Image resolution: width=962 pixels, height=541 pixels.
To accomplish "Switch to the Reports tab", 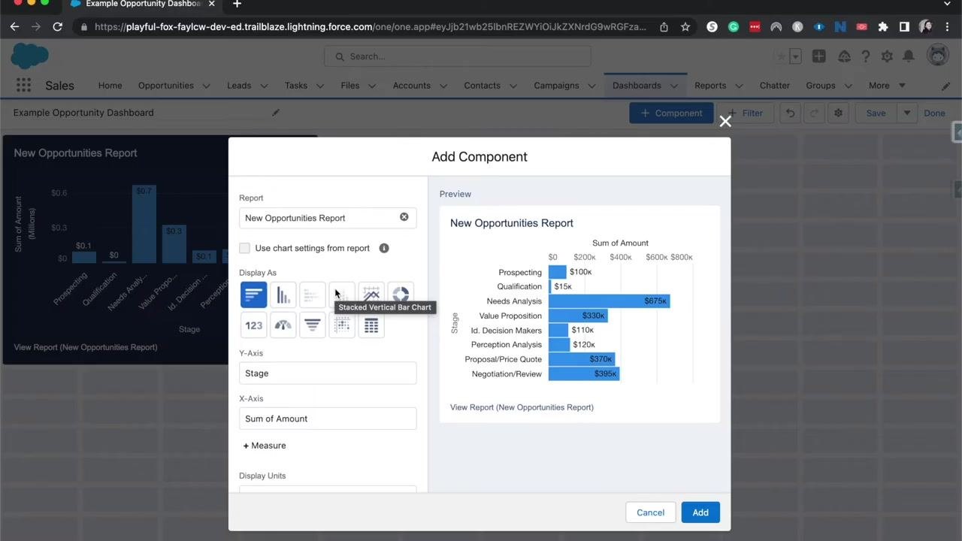I will [710, 86].
